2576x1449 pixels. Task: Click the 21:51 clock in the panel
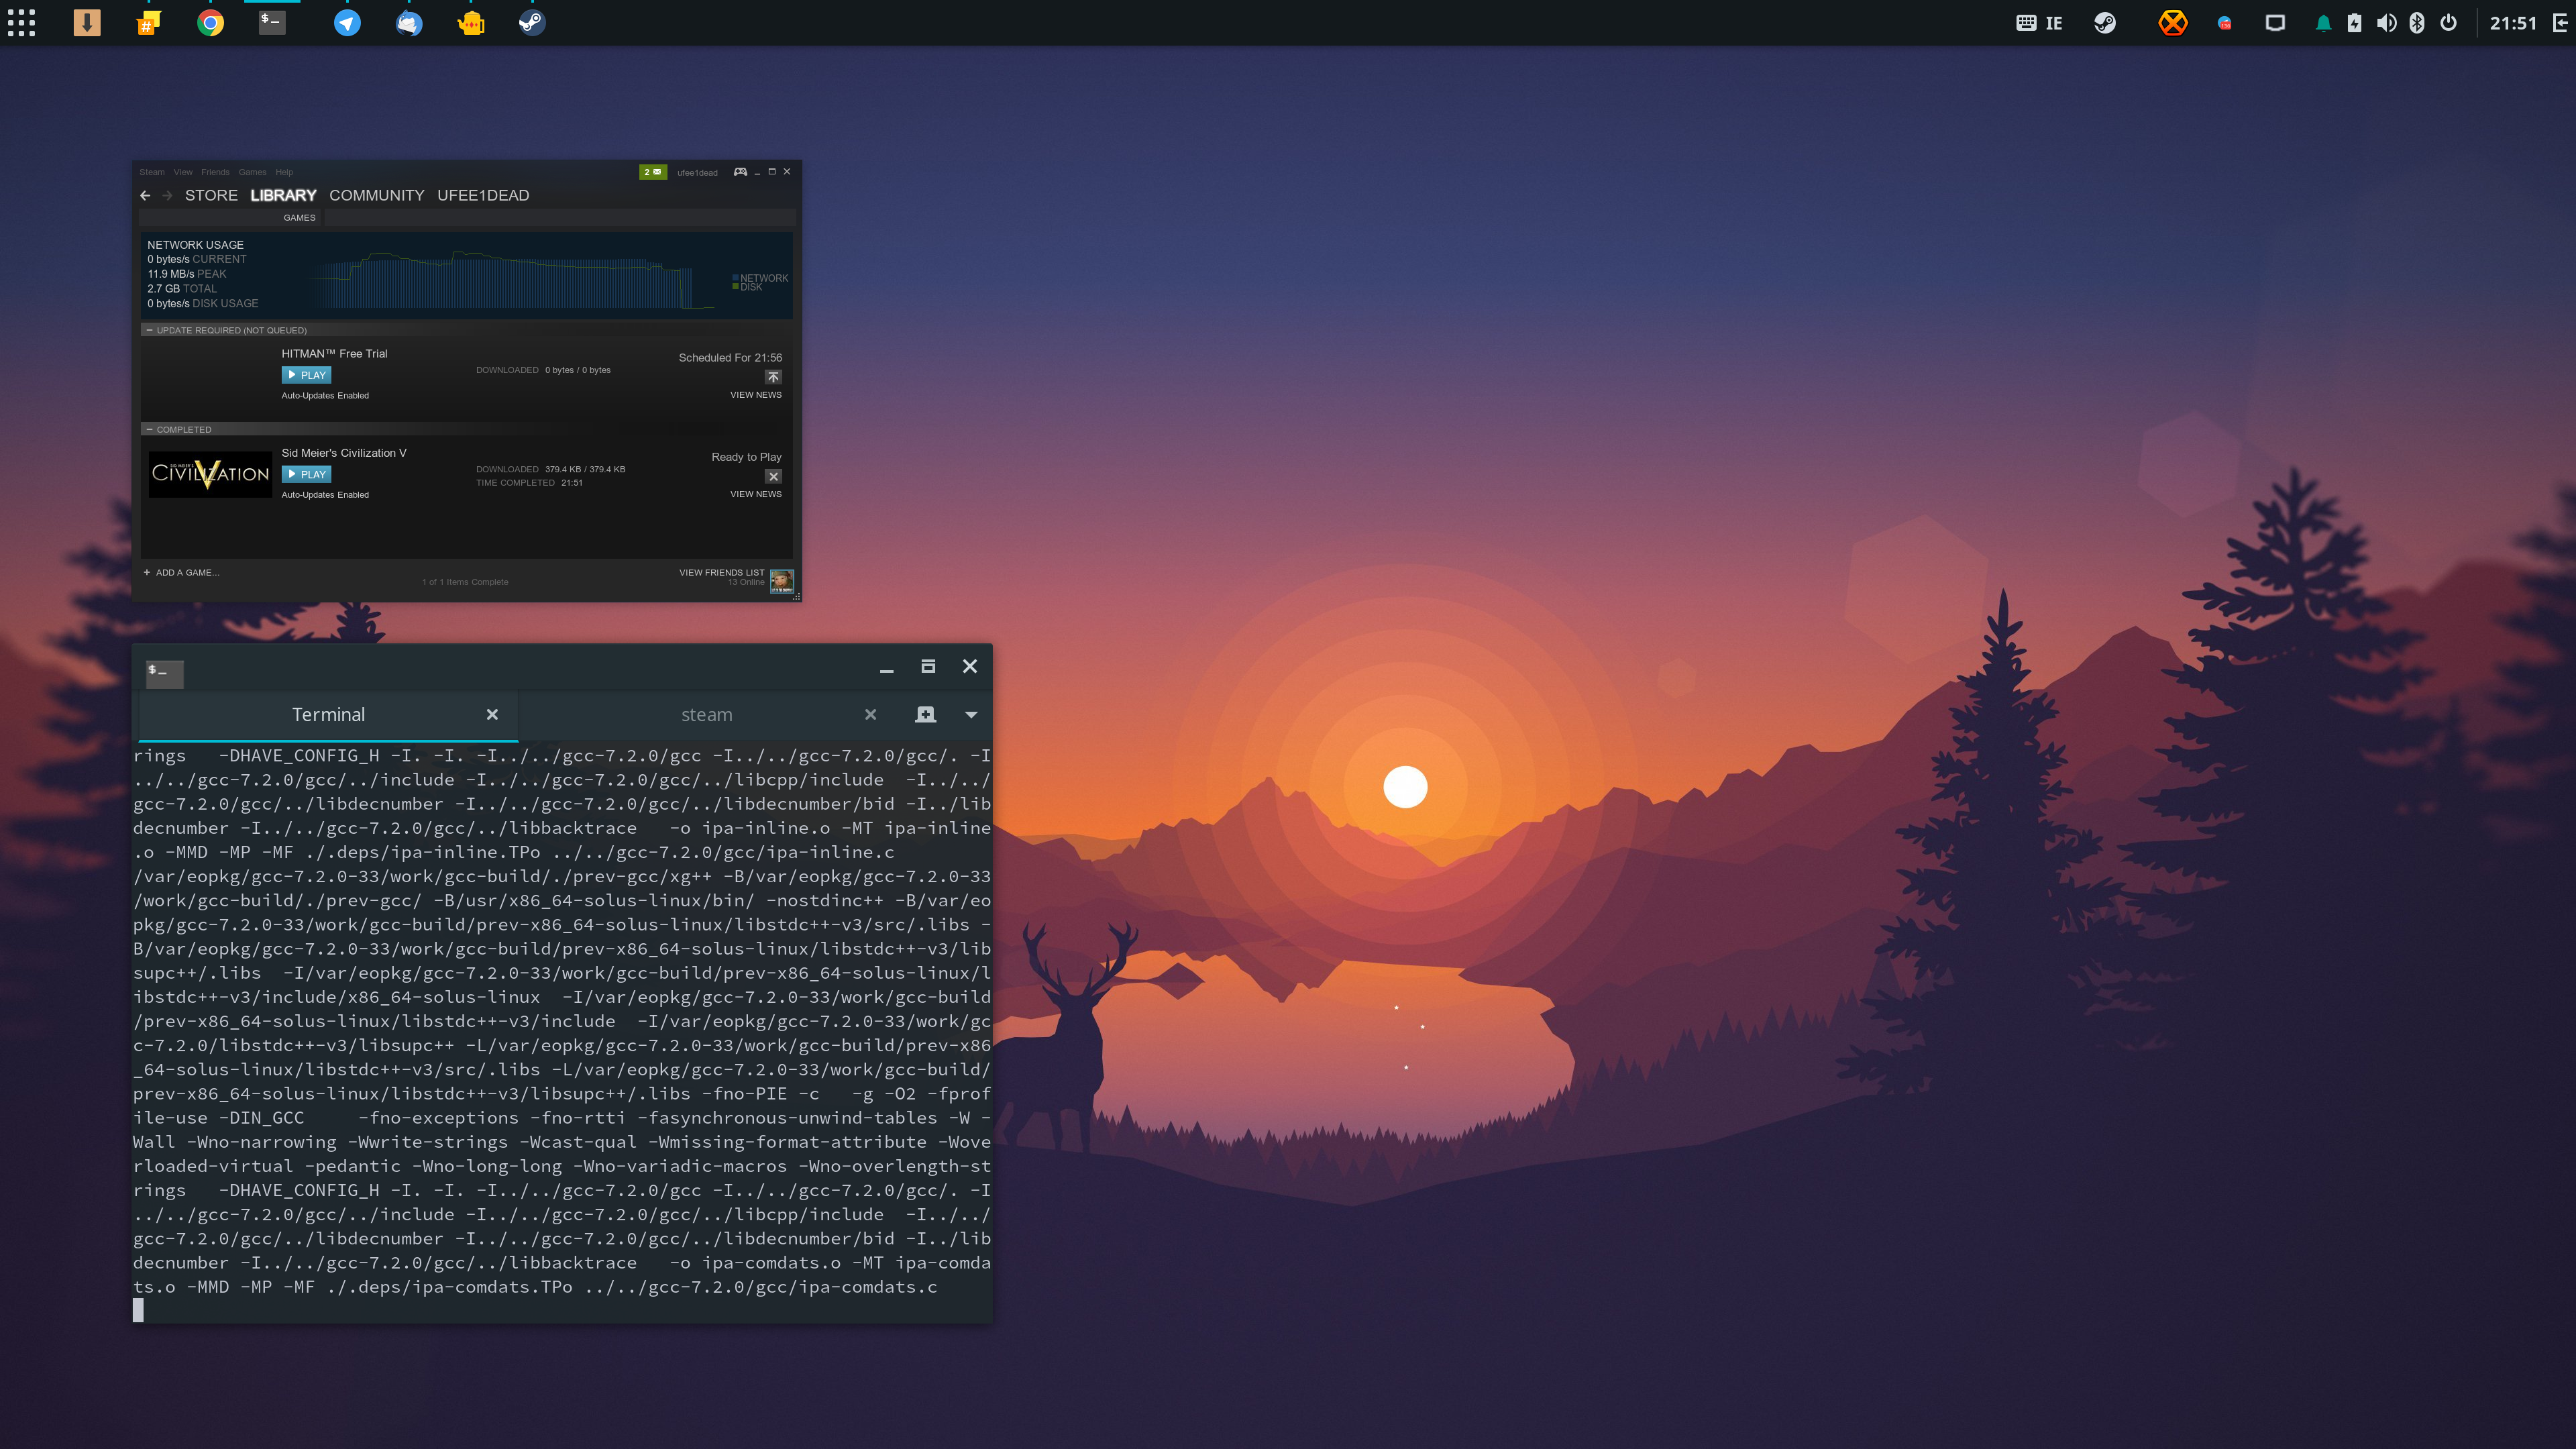(x=2513, y=22)
